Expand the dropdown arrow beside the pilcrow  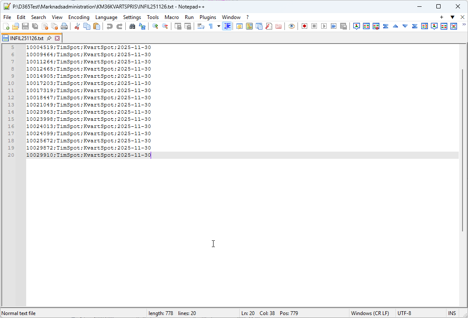tap(219, 26)
